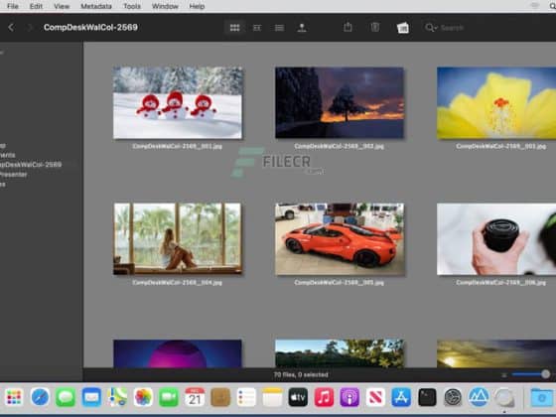556x417 pixels.
Task: Select the orange sports car thumbnail
Action: point(340,239)
